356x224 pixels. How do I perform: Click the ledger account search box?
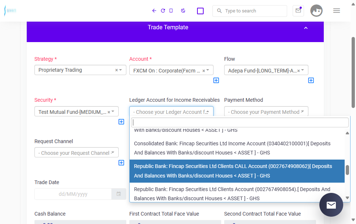click(240, 123)
